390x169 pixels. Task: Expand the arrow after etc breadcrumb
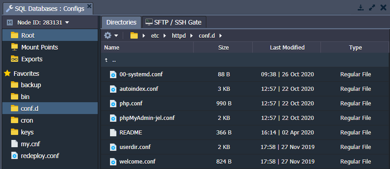pos(165,36)
